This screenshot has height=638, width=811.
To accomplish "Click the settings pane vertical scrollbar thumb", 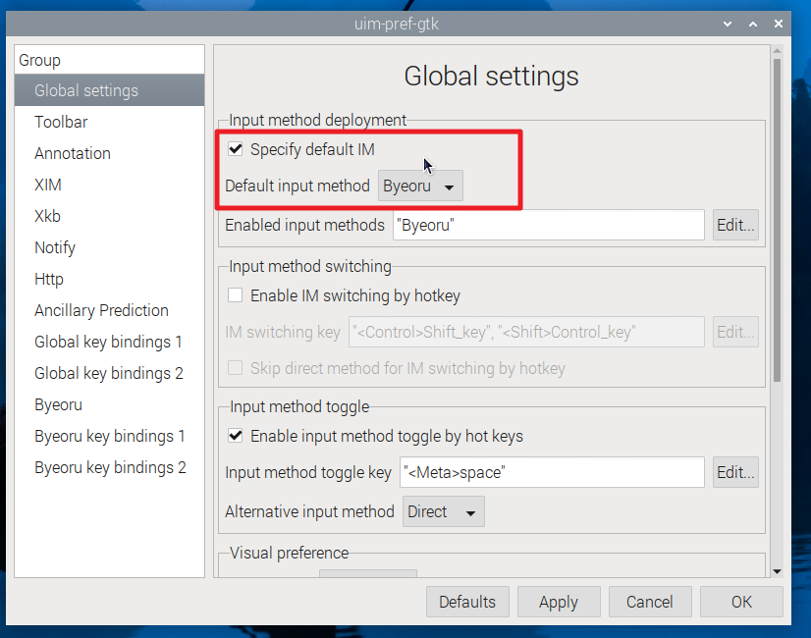I will click(777, 220).
